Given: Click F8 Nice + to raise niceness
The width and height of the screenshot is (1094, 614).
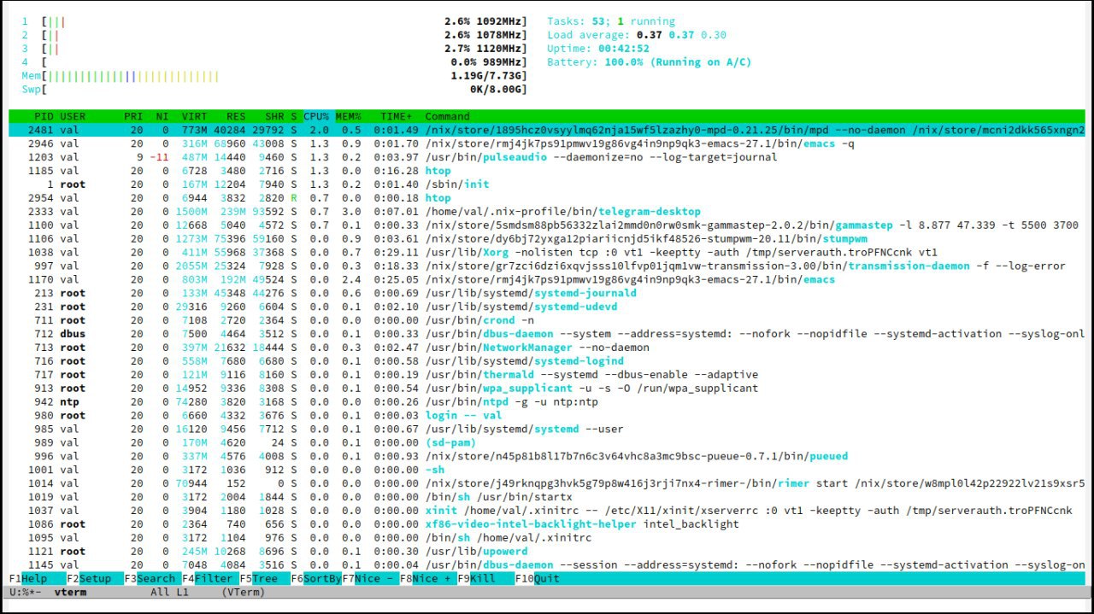Looking at the screenshot, I should tap(428, 578).
